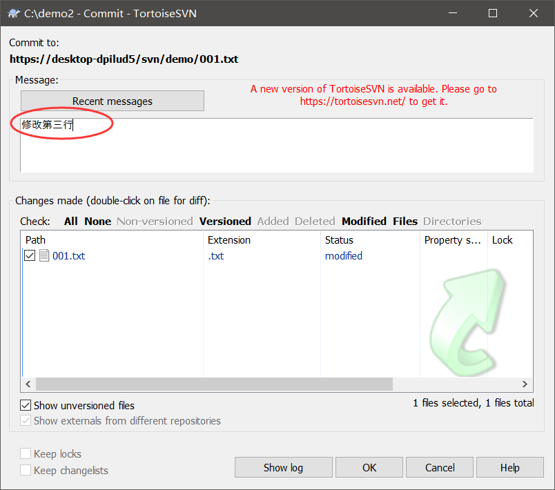Image resolution: width=555 pixels, height=490 pixels.
Task: Open Show log for this commit
Action: pyautogui.click(x=283, y=467)
